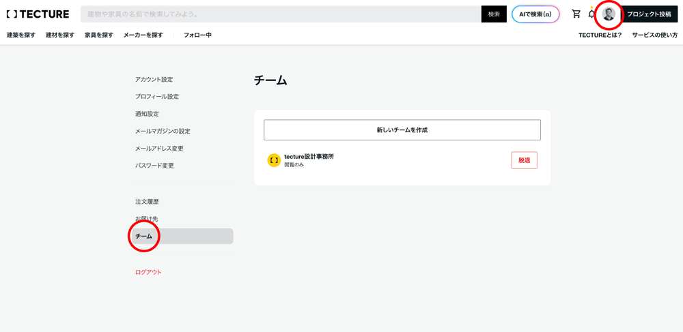Click the プロジェクト投稿 button
The image size is (683, 332).
click(x=649, y=14)
